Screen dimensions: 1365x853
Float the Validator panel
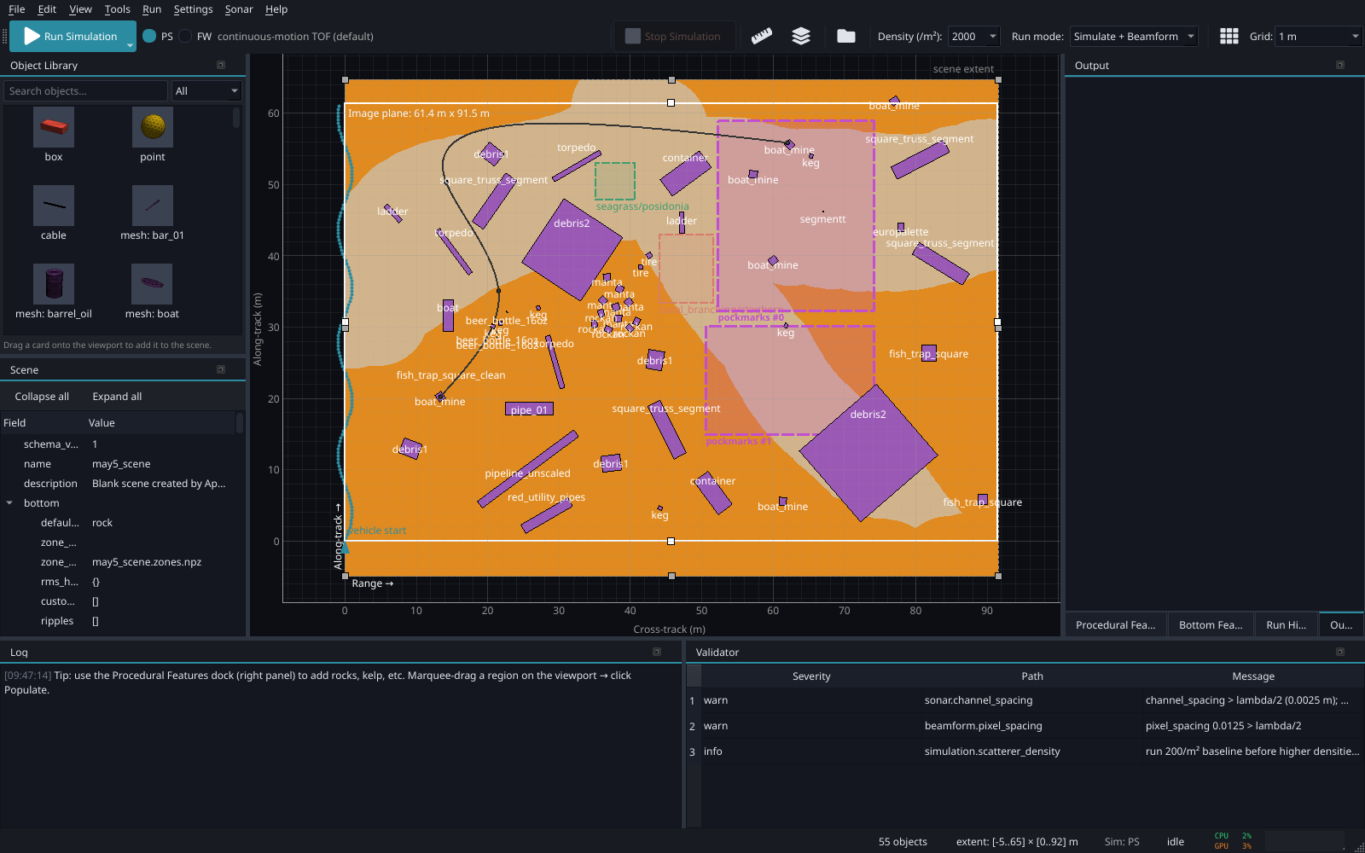tap(1340, 652)
